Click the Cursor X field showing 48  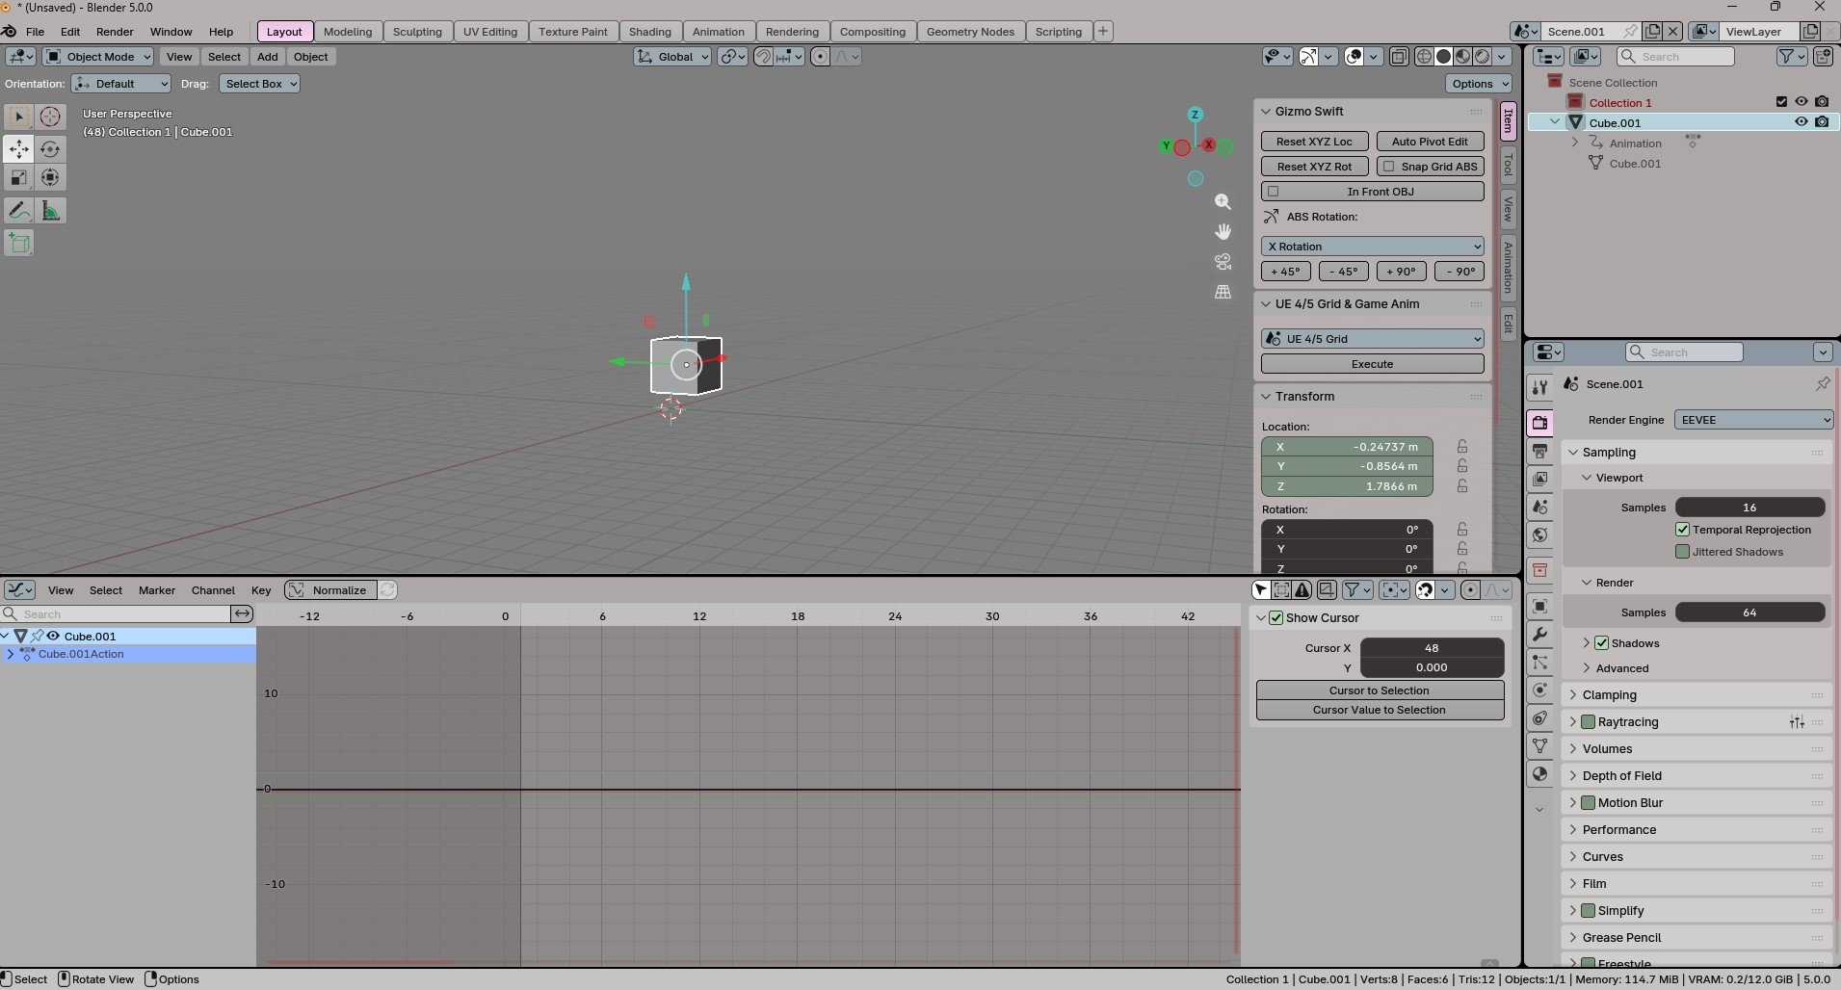point(1432,648)
